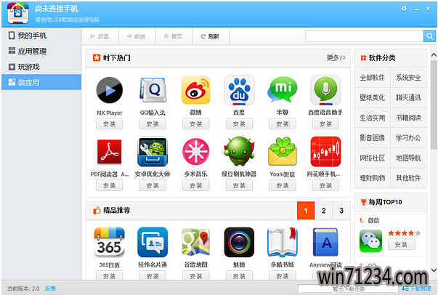Image resolution: width=438 pixels, height=295 pixels.
Task: Open 下载管理 download manager
Action: click(x=416, y=288)
